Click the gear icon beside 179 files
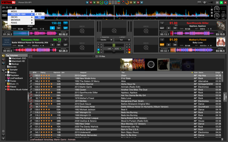This screenshot has width=228, height=142. click(x=97, y=56)
